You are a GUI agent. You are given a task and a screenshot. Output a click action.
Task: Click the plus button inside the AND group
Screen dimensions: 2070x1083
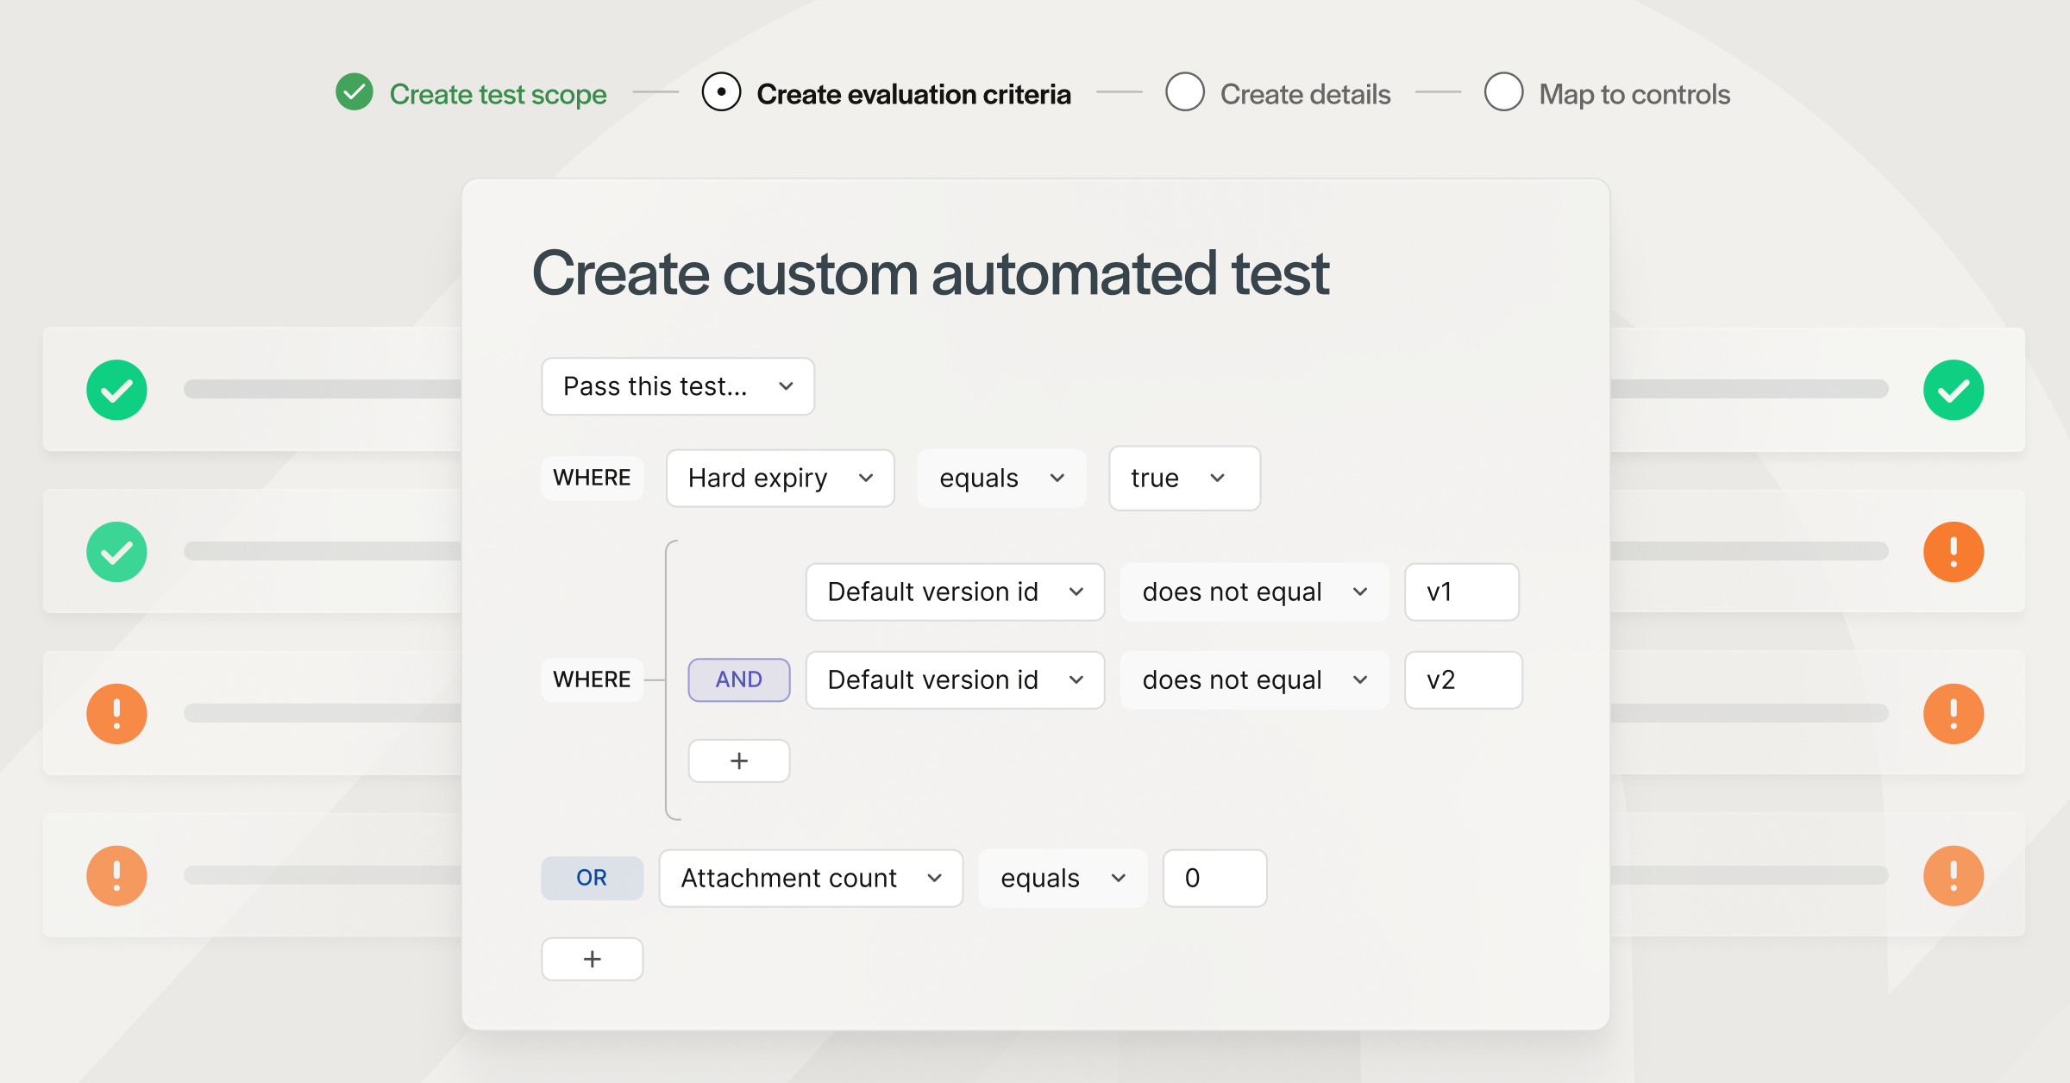click(738, 761)
